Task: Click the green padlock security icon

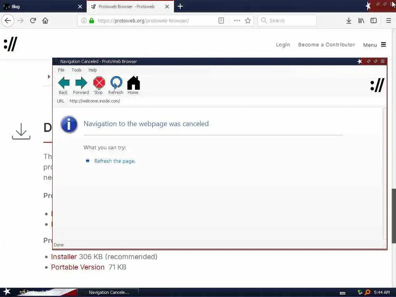Action: [92, 20]
